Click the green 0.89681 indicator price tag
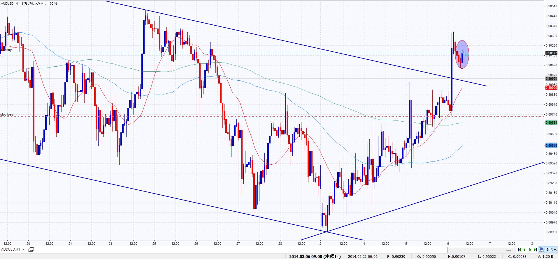Viewport: 558px width, 259px height. 551,123
